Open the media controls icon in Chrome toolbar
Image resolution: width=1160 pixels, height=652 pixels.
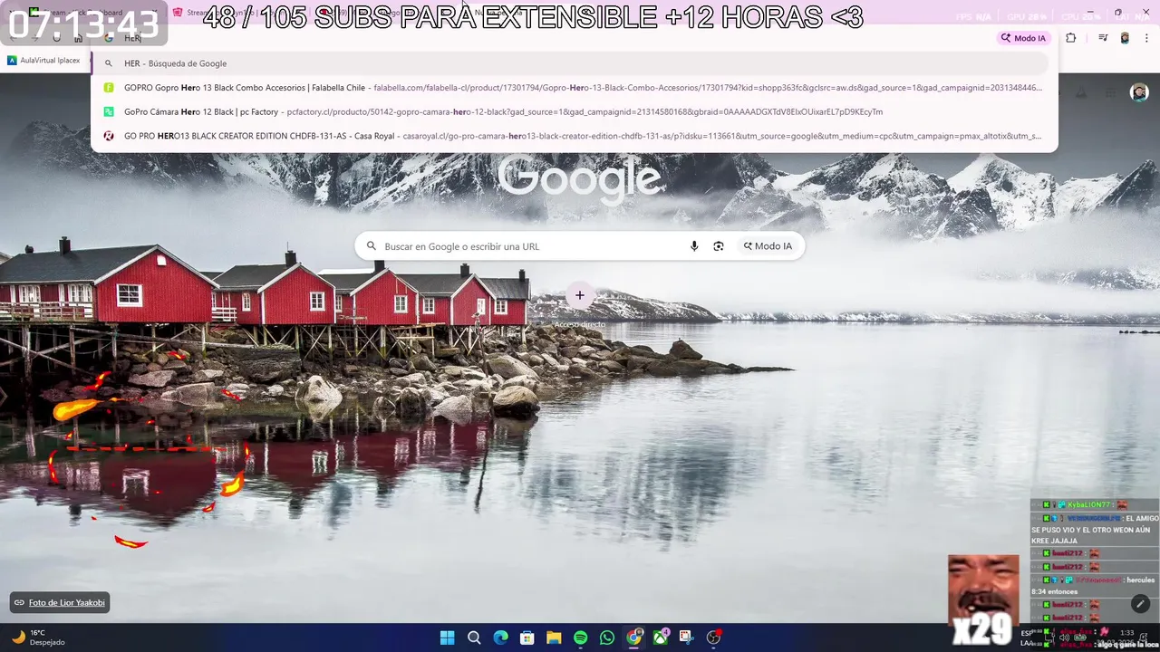1103,38
